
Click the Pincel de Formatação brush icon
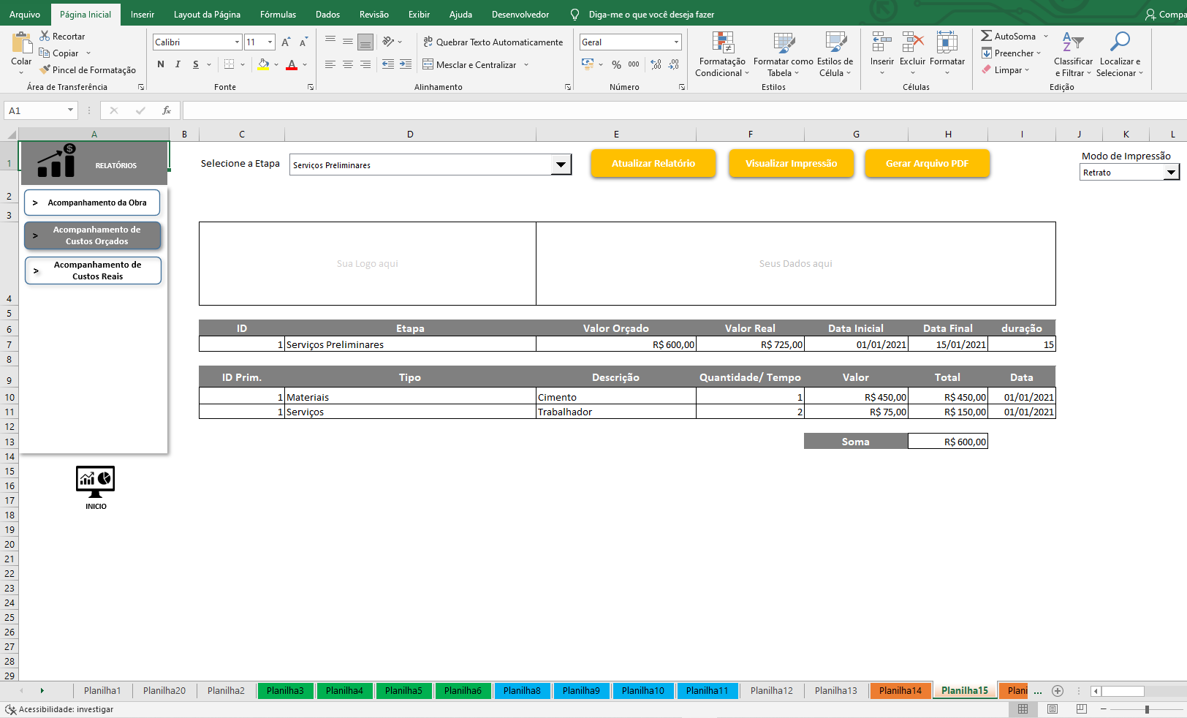tap(45, 70)
